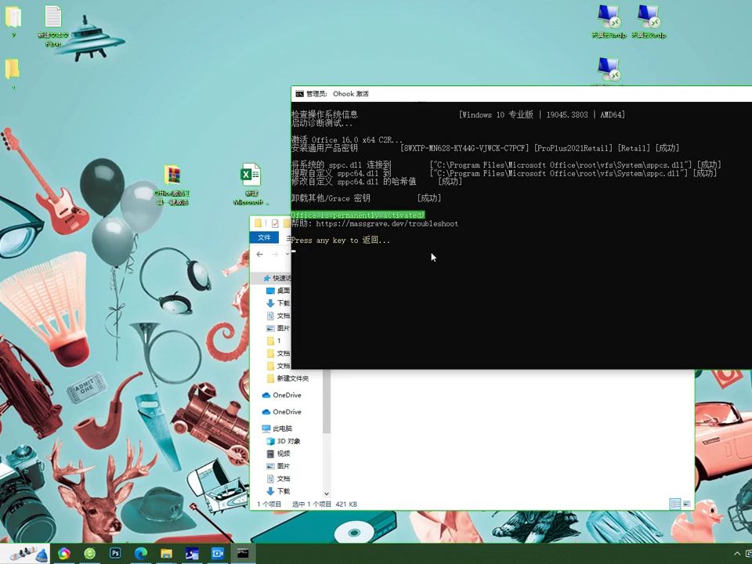Click Explorer's forward navigation arrow

[x=275, y=254]
